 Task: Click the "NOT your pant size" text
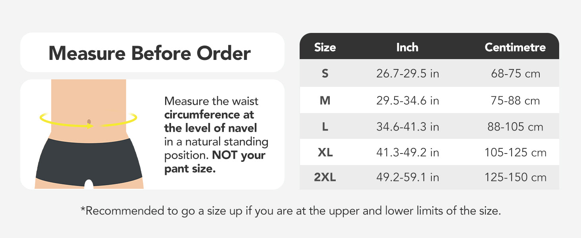pos(215,162)
